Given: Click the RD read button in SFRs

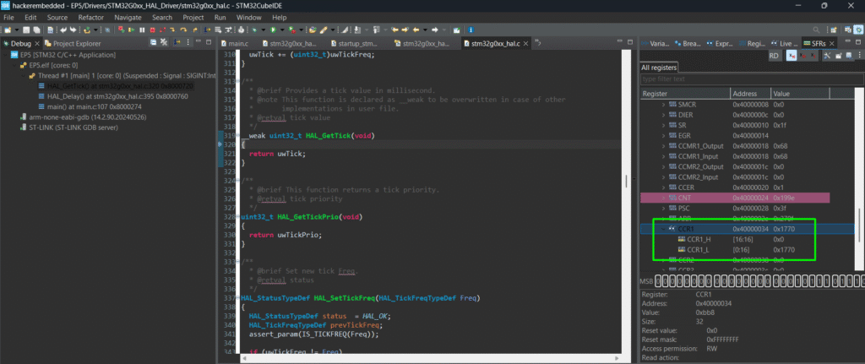Looking at the screenshot, I should [774, 55].
